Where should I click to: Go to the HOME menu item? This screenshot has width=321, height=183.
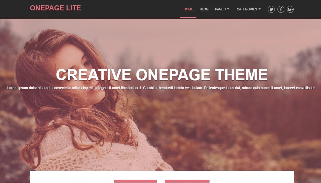pyautogui.click(x=188, y=10)
